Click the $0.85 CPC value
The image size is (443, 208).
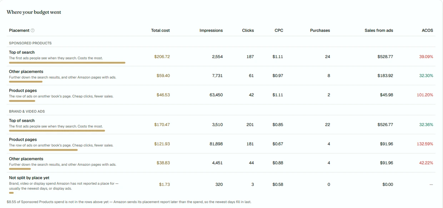(278, 125)
